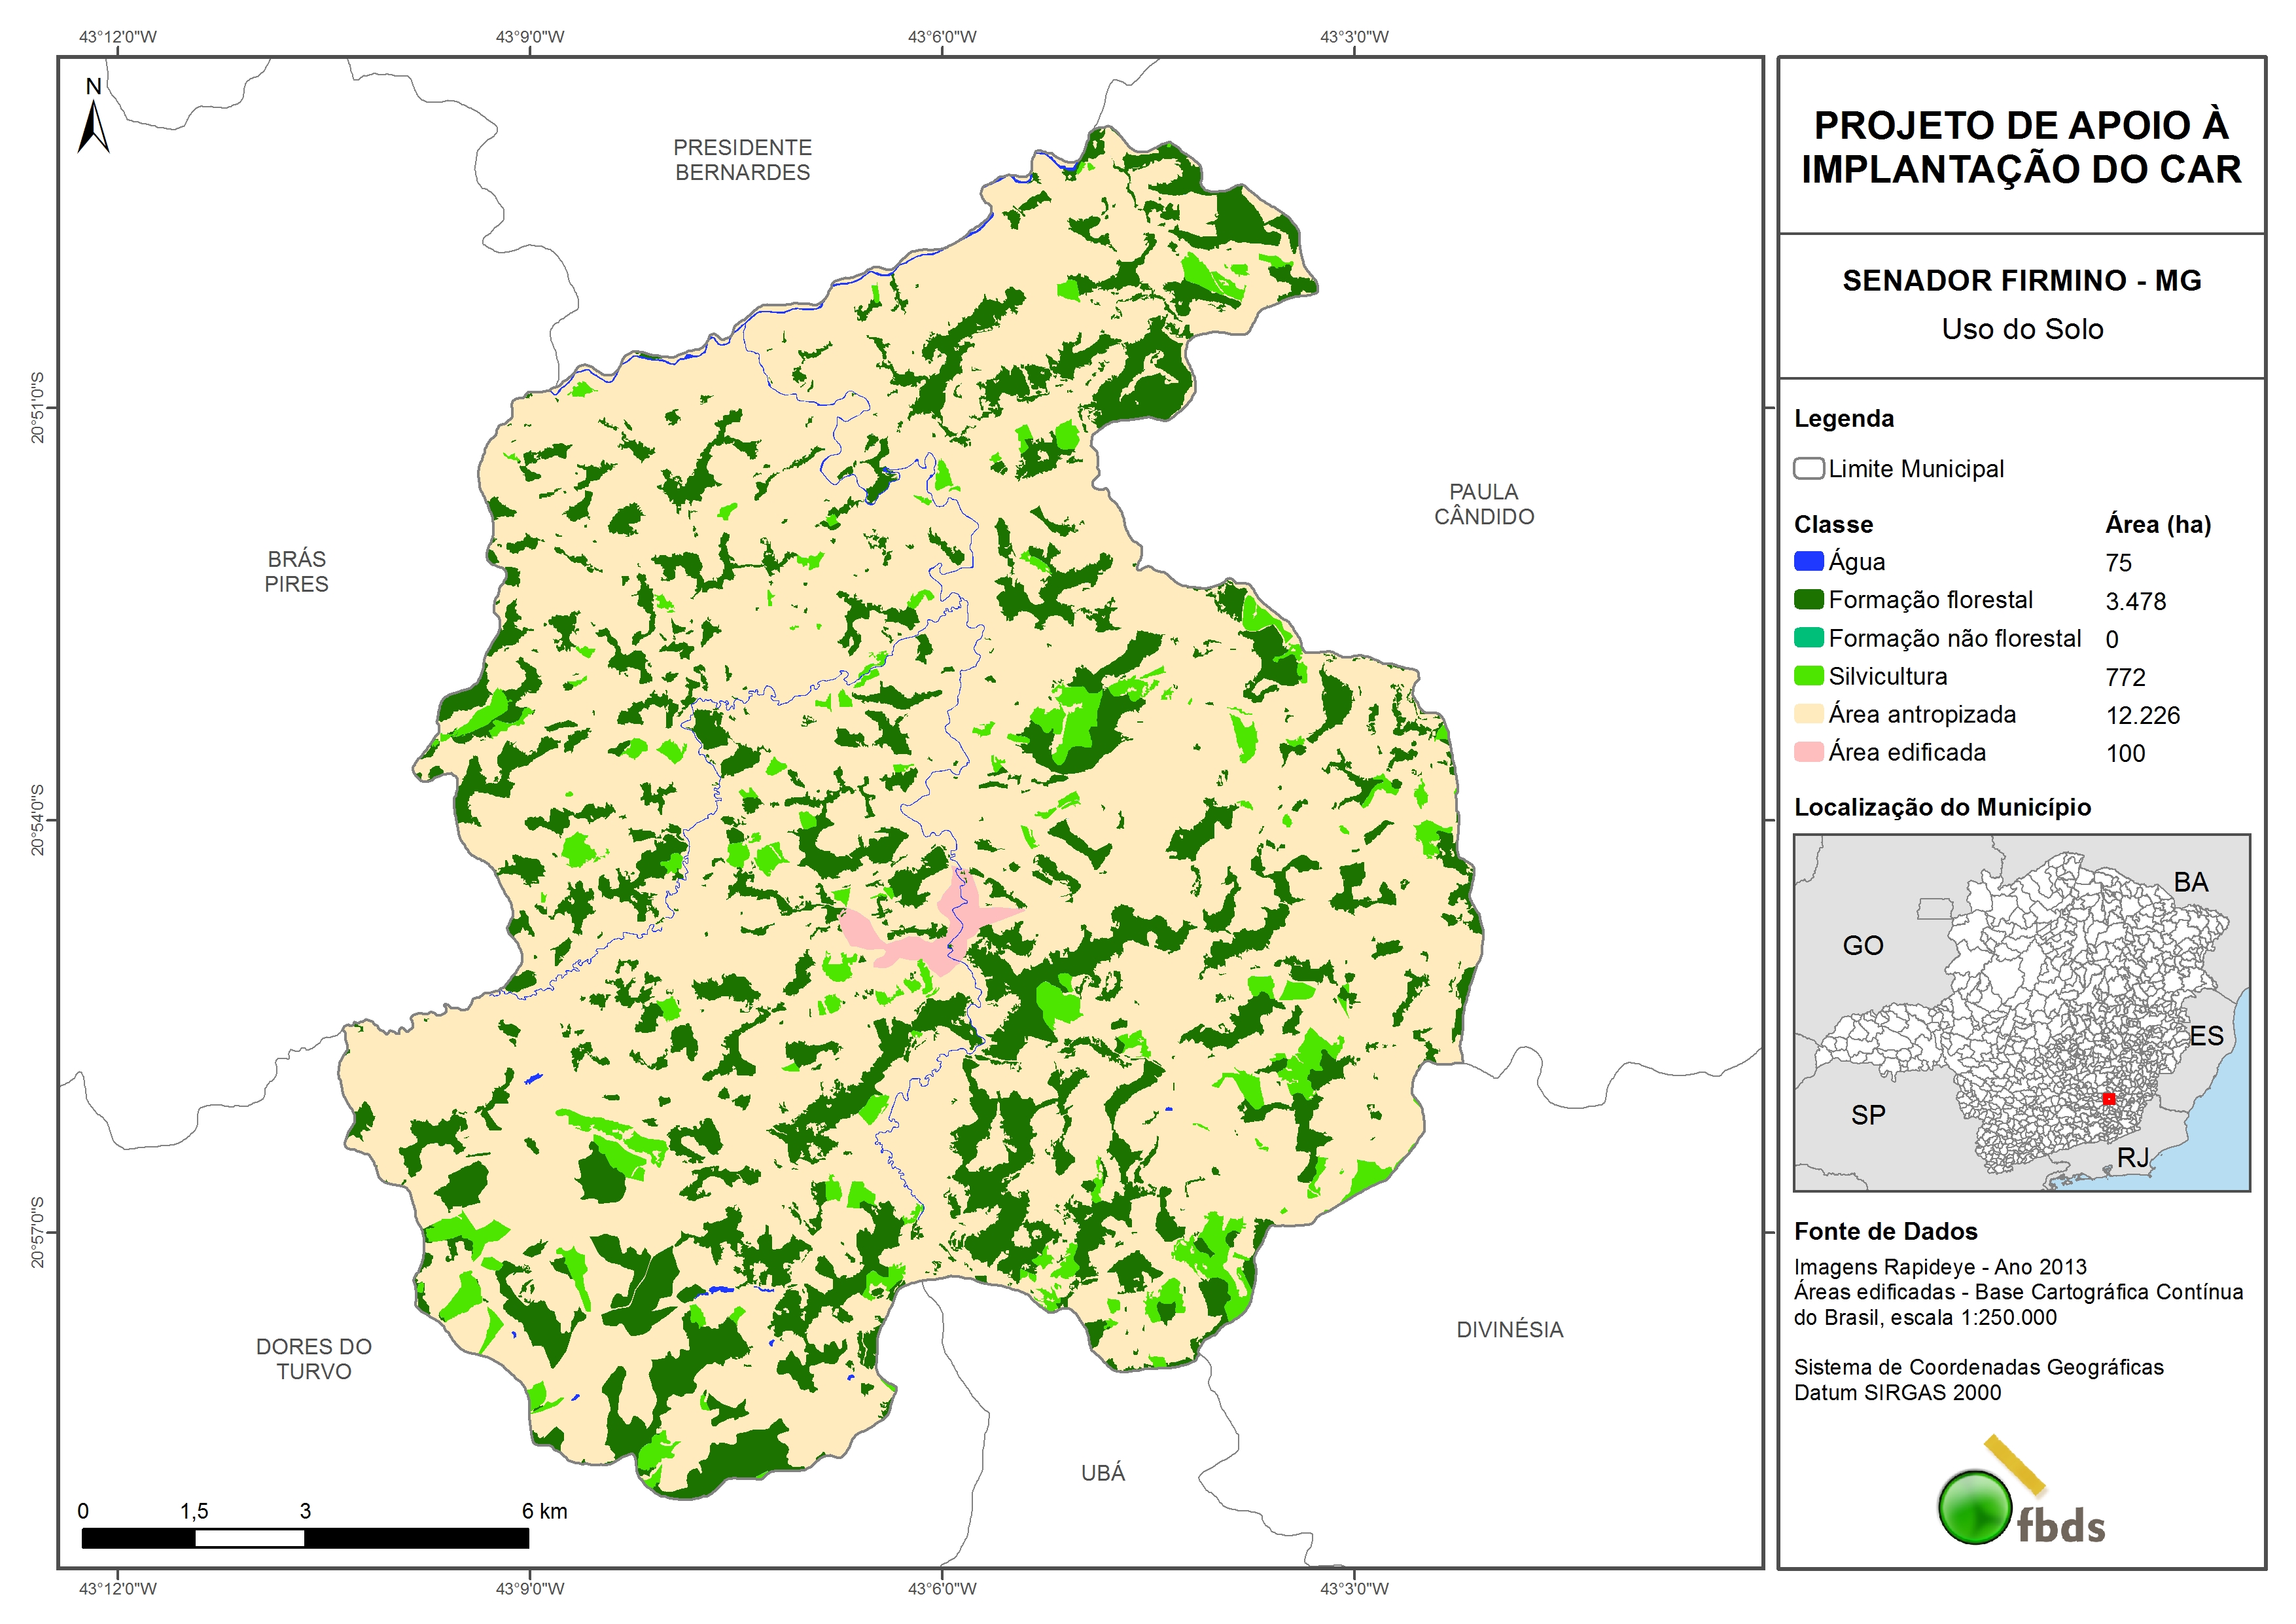
Task: Click the Formação não florestal teal swatch
Action: pyautogui.click(x=1808, y=638)
